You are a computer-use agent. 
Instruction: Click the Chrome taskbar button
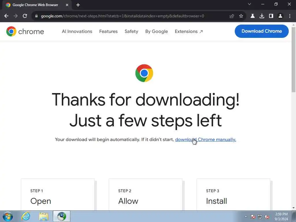62,216
